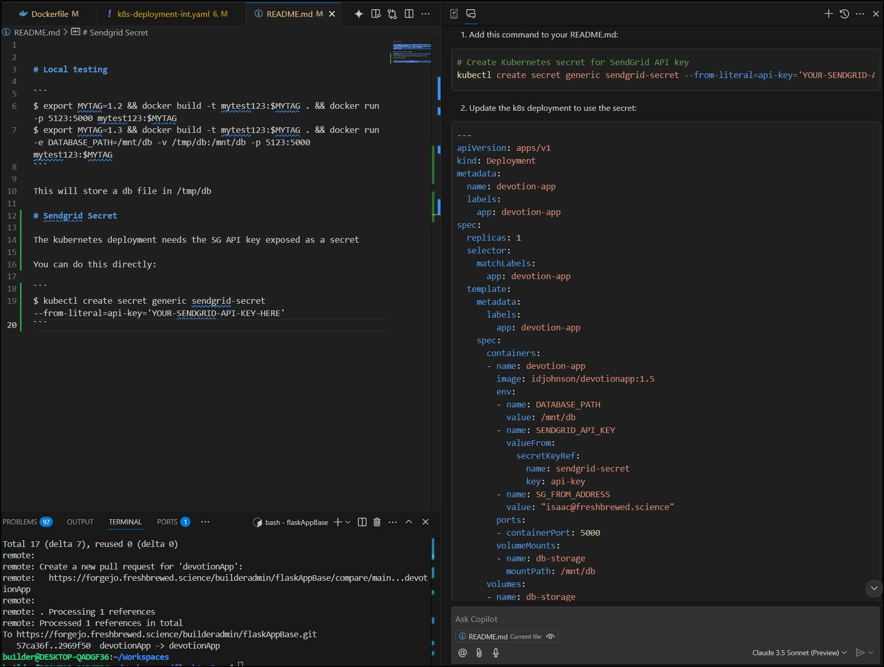Open the OUTPUT panel tab
884x667 pixels.
pyautogui.click(x=80, y=522)
